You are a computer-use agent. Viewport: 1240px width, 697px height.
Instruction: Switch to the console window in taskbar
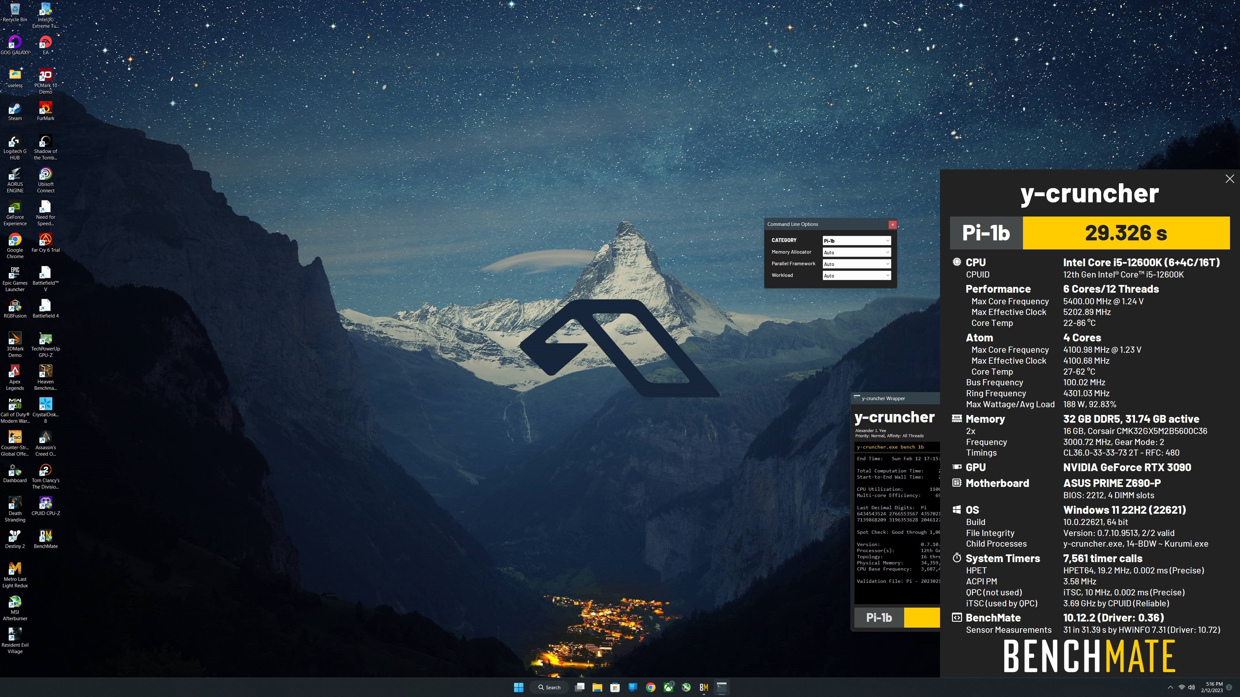(721, 687)
